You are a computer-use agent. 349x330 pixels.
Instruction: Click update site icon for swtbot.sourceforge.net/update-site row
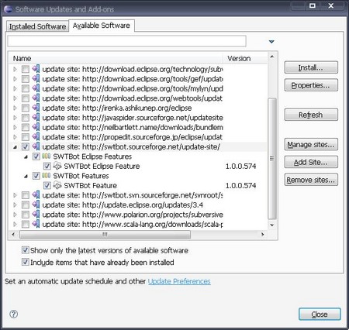[36, 146]
